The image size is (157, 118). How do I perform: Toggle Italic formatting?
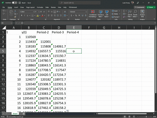coord(25,15)
